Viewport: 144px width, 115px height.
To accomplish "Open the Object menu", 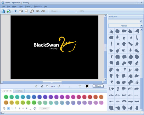I will click(x=15, y=6).
